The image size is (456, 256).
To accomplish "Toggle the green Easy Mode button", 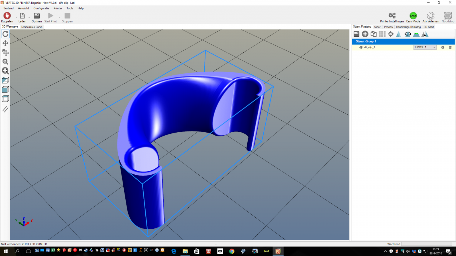I will [x=413, y=16].
